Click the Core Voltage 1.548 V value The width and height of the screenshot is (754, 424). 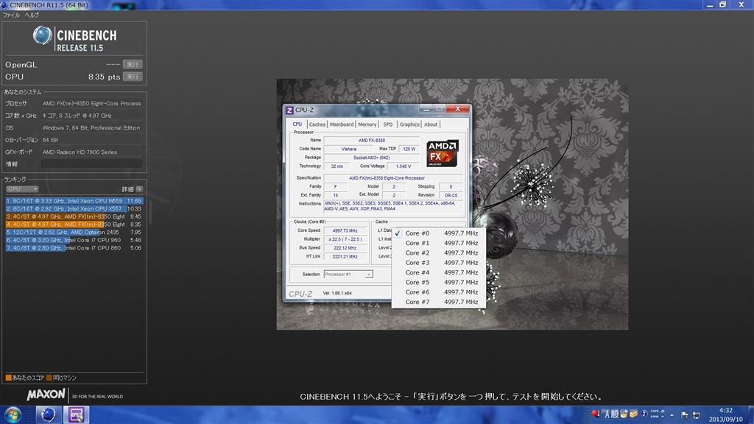[403, 166]
